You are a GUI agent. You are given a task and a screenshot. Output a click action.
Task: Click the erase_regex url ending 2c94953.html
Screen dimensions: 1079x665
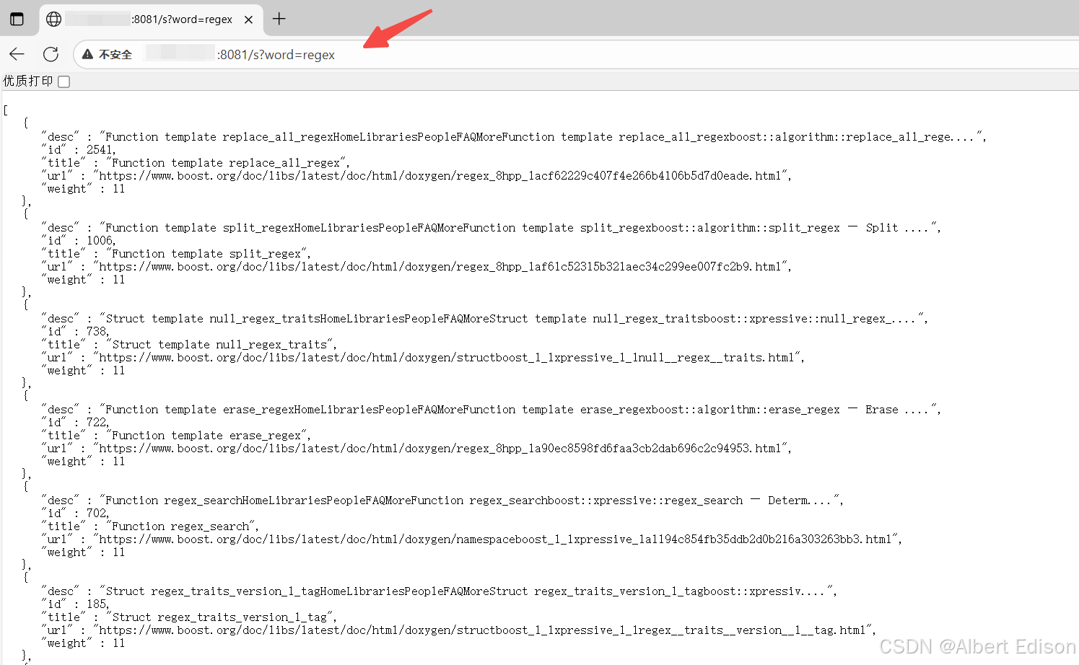click(440, 449)
